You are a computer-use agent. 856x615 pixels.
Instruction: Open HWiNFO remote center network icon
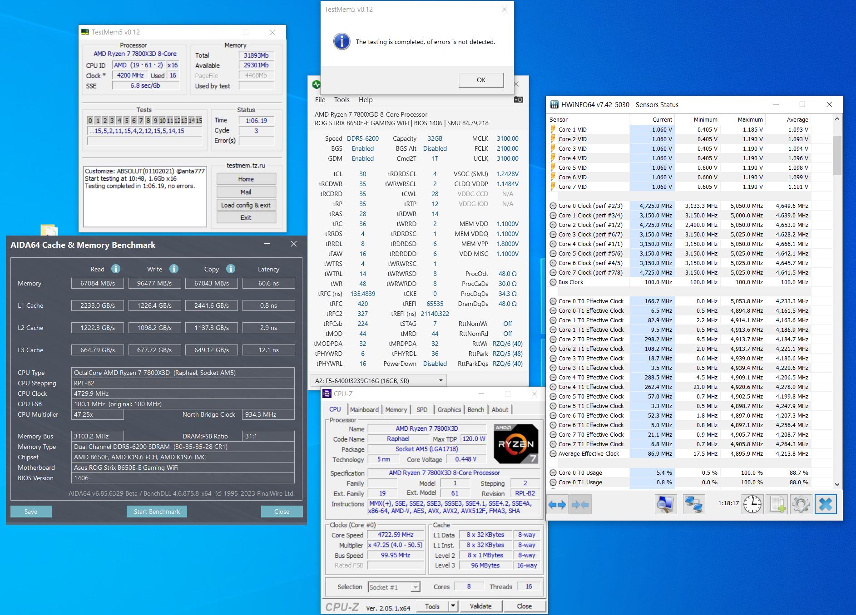click(693, 504)
